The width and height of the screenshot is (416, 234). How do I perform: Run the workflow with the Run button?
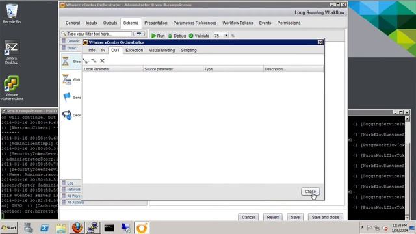click(158, 36)
